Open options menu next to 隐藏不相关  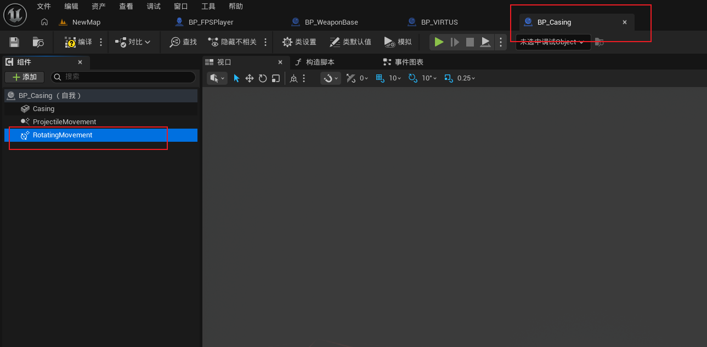[x=265, y=42]
